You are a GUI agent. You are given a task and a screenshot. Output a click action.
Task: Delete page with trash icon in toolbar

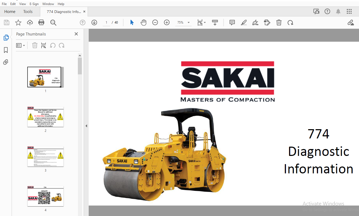click(279, 22)
